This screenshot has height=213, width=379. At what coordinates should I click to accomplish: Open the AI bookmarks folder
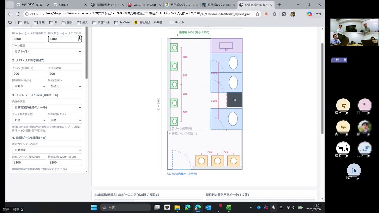tap(53, 22)
